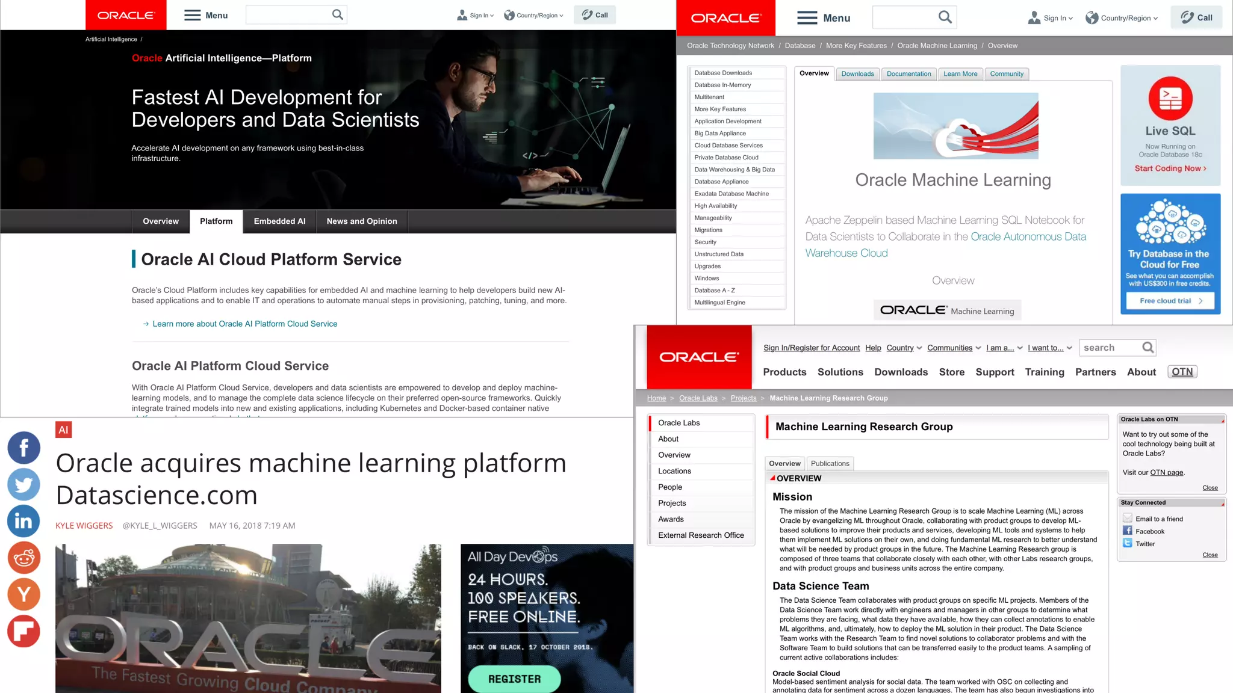Click the Twitter share icon

point(24,484)
